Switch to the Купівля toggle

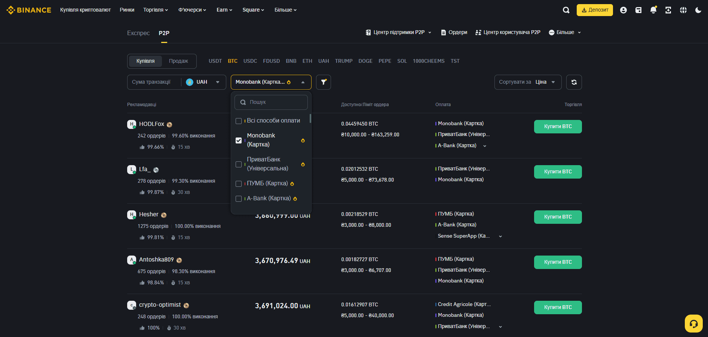click(x=145, y=61)
